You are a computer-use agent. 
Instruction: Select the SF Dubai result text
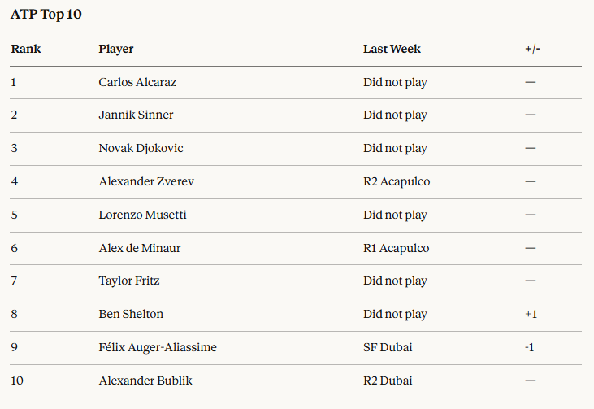pyautogui.click(x=388, y=347)
